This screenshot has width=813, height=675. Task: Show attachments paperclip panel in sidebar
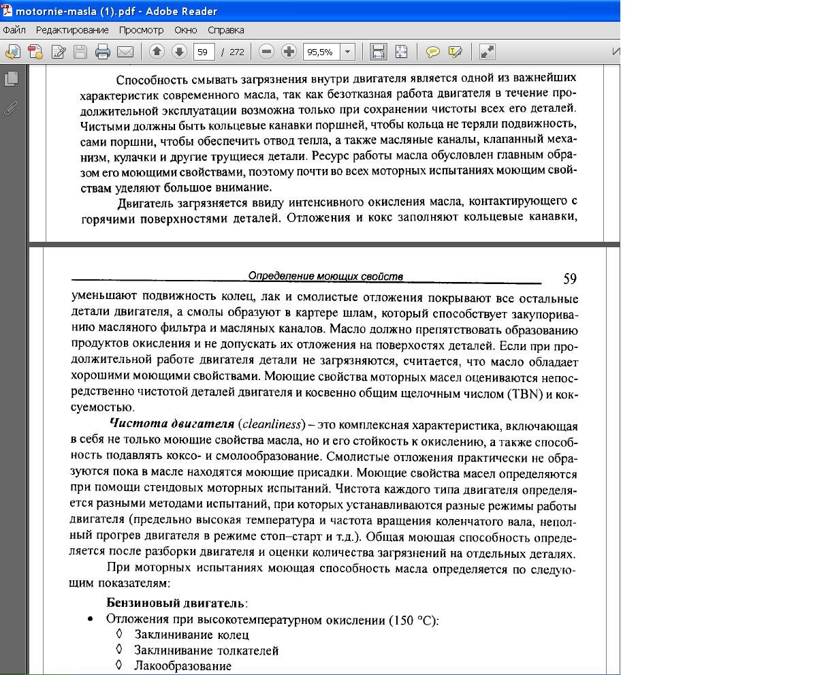coord(11,108)
